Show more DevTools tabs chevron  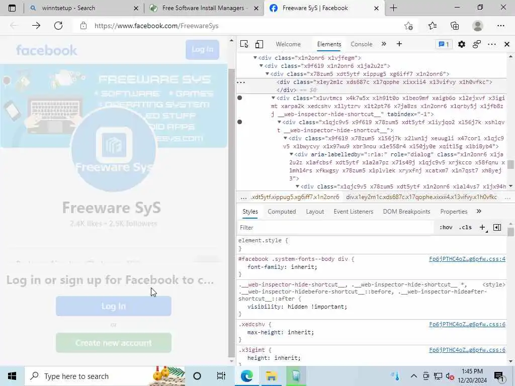coord(384,44)
